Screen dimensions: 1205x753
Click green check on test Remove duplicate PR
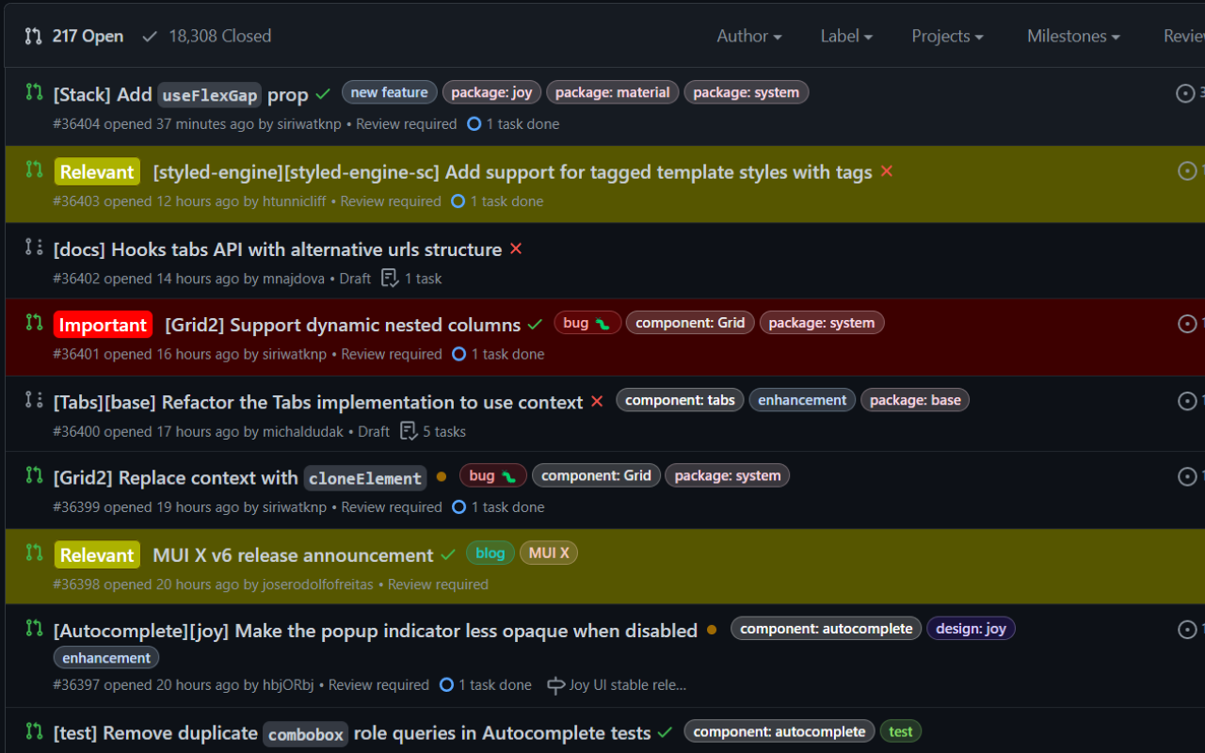(666, 732)
